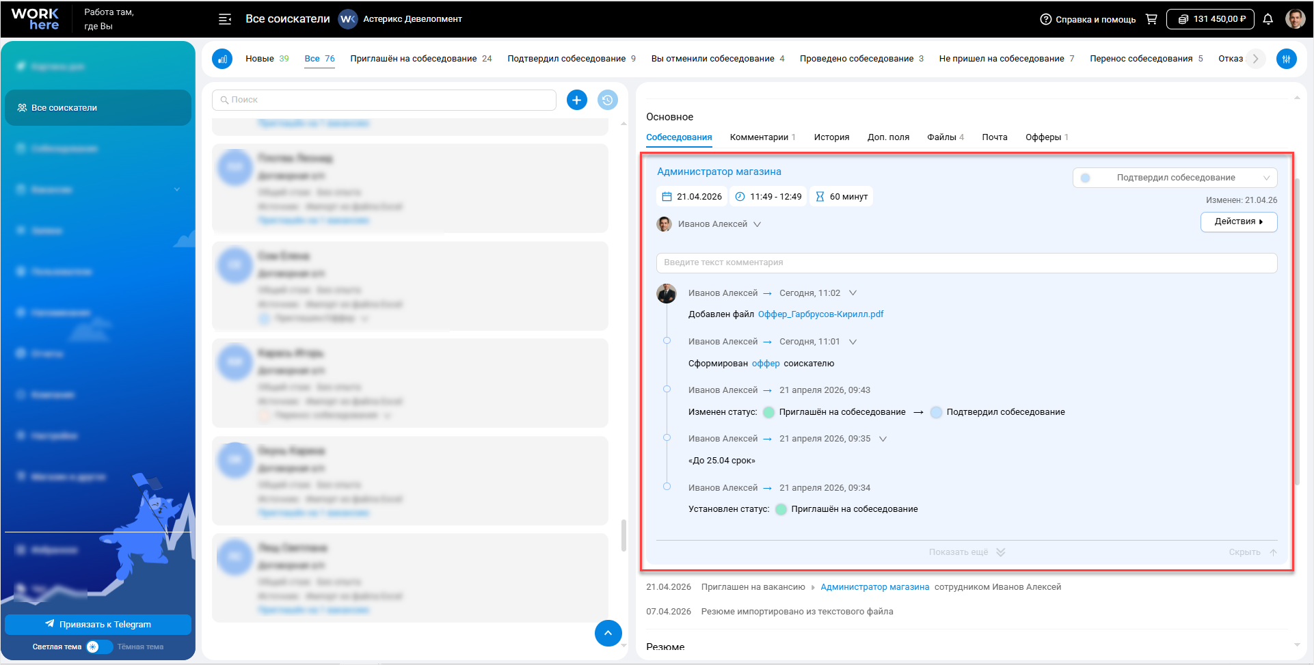Select the Все 76 tab
Viewport: 1314px width, 665px height.
[x=320, y=59]
